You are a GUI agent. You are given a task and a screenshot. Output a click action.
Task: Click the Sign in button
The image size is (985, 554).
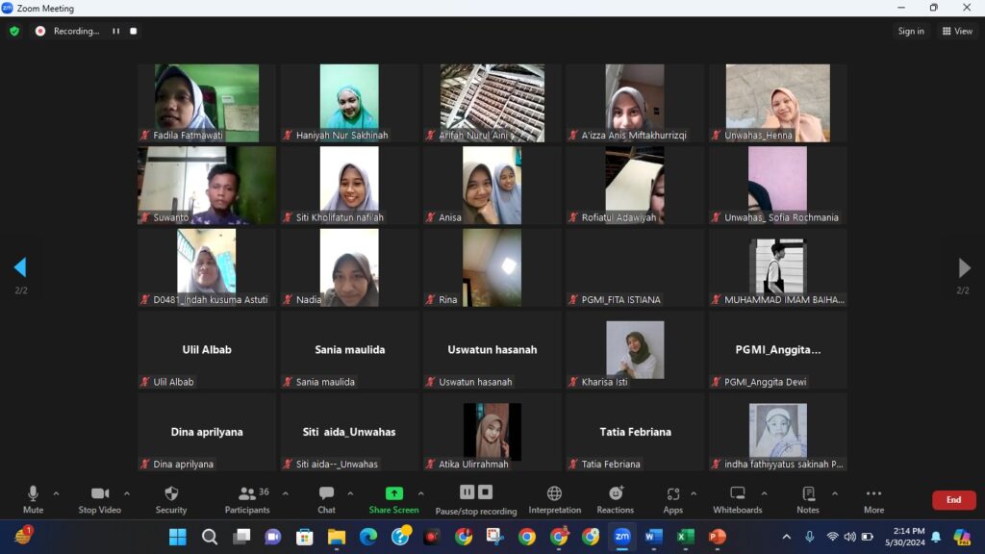click(911, 31)
